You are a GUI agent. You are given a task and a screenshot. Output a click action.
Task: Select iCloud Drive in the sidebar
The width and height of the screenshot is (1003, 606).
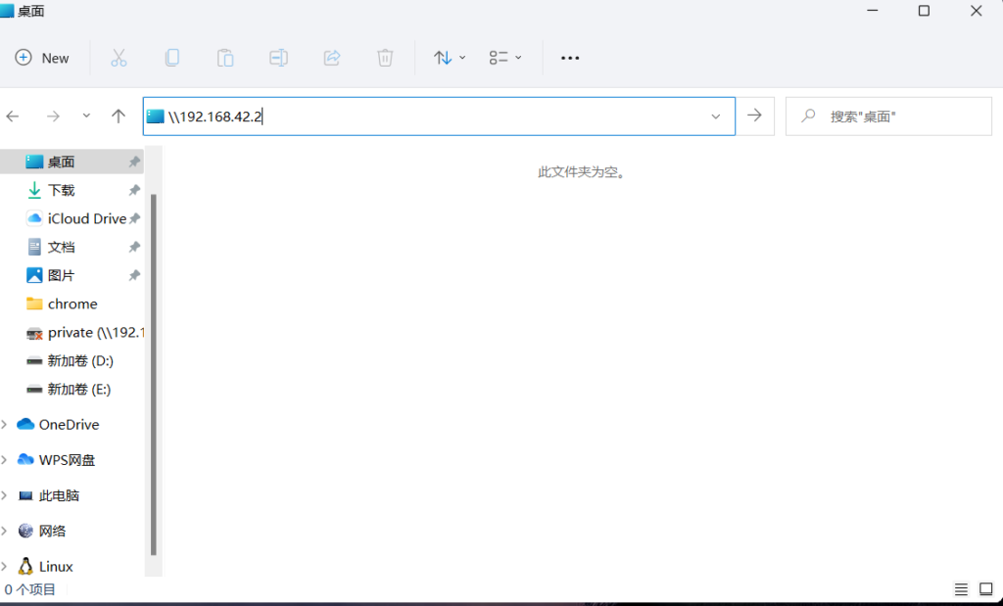pos(86,218)
